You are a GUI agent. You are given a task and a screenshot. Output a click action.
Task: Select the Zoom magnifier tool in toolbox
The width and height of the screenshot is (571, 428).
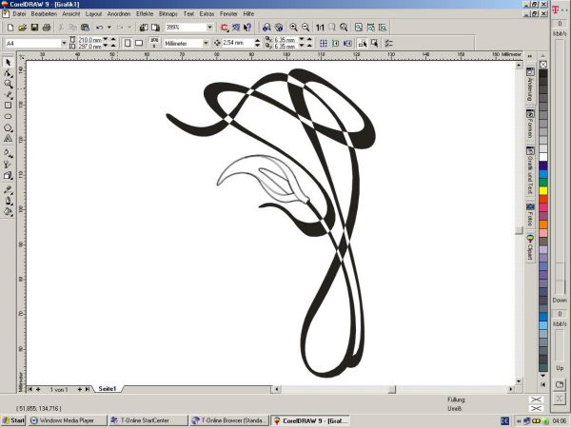(8, 84)
